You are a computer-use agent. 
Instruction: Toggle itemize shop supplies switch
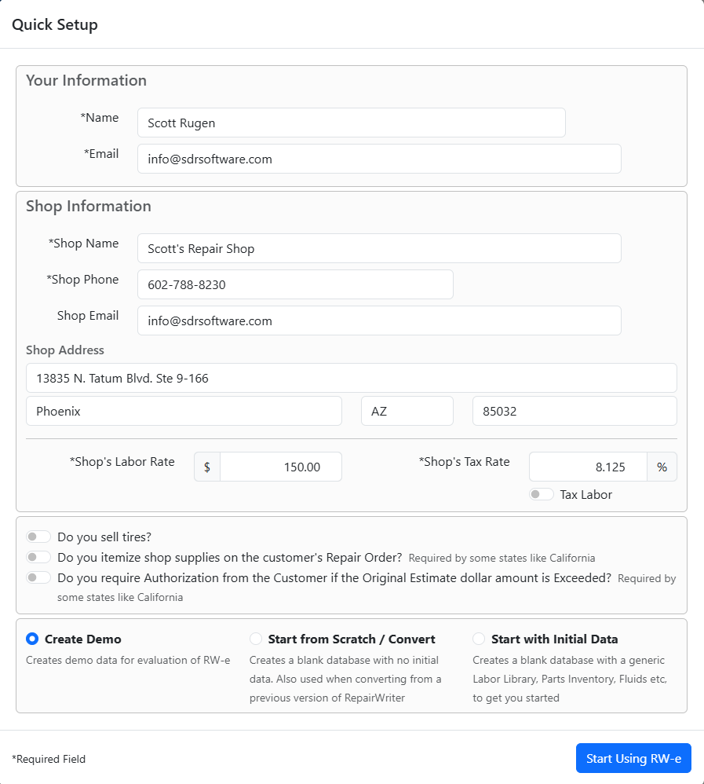click(38, 557)
